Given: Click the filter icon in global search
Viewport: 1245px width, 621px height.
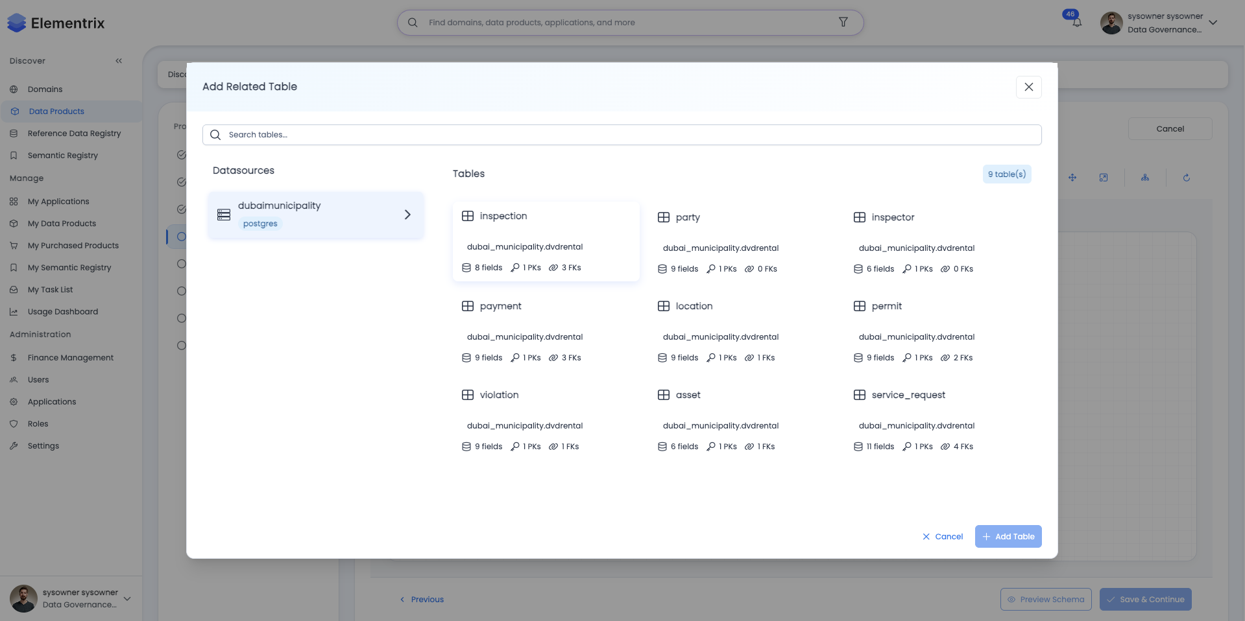Looking at the screenshot, I should click(843, 22).
